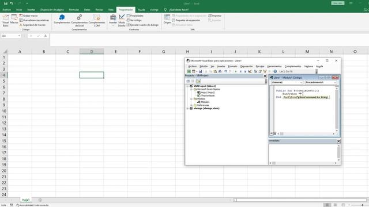Open the VBA editor Ventana menu
The image size is (369, 207).
[308, 67]
